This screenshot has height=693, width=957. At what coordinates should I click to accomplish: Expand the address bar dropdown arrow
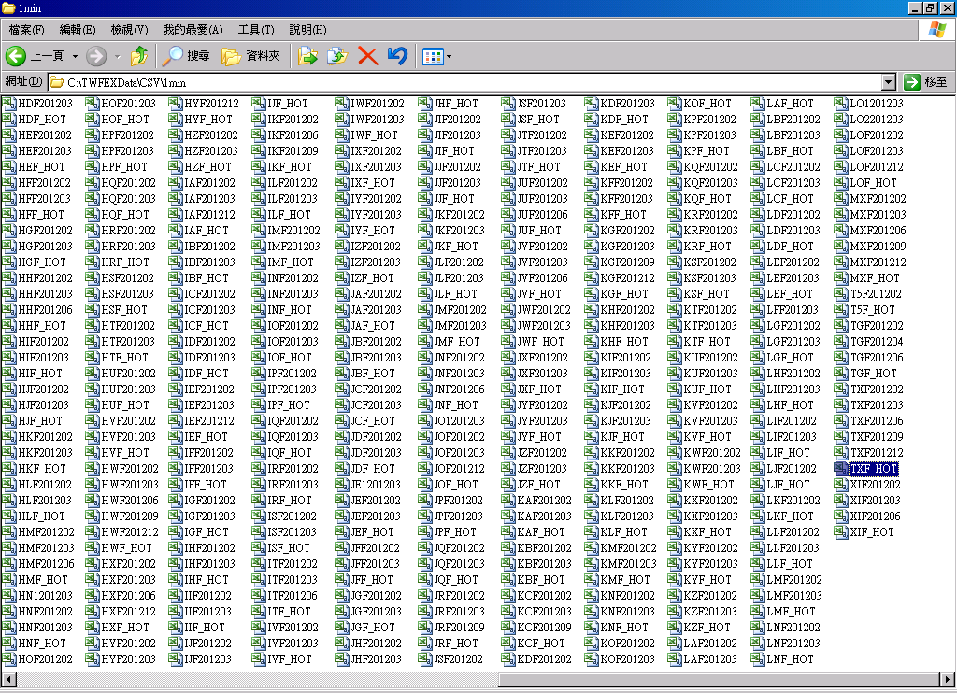tap(889, 82)
